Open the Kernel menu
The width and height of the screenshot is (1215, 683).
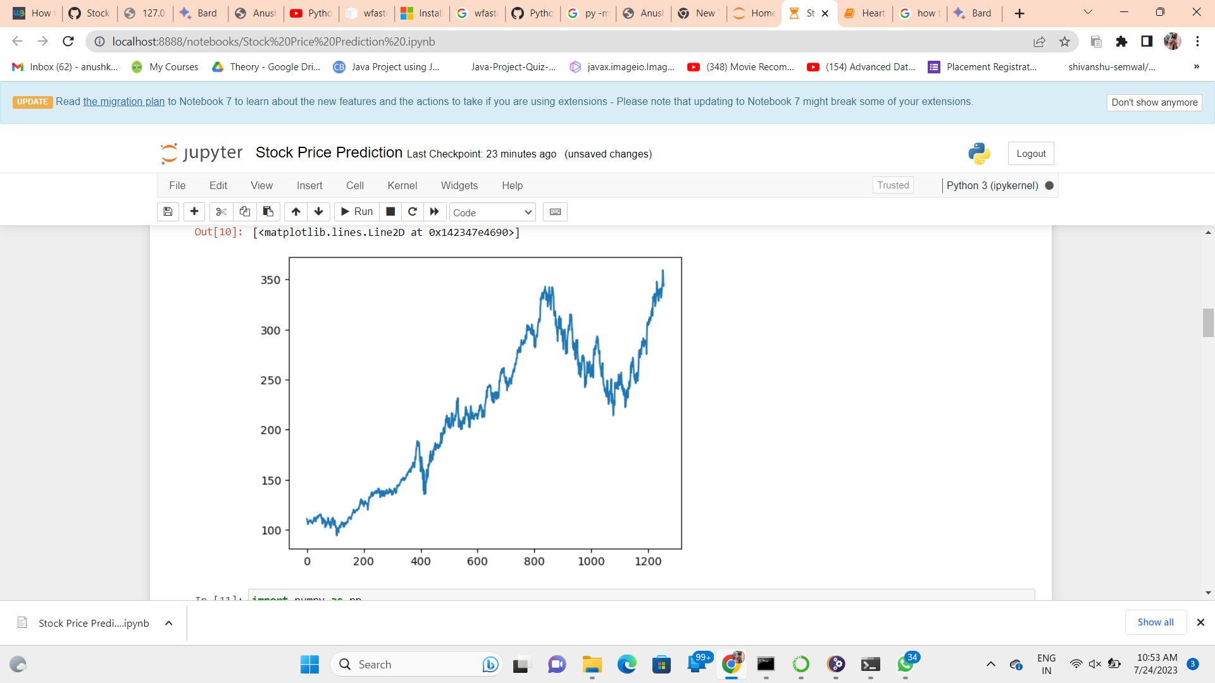click(x=402, y=185)
